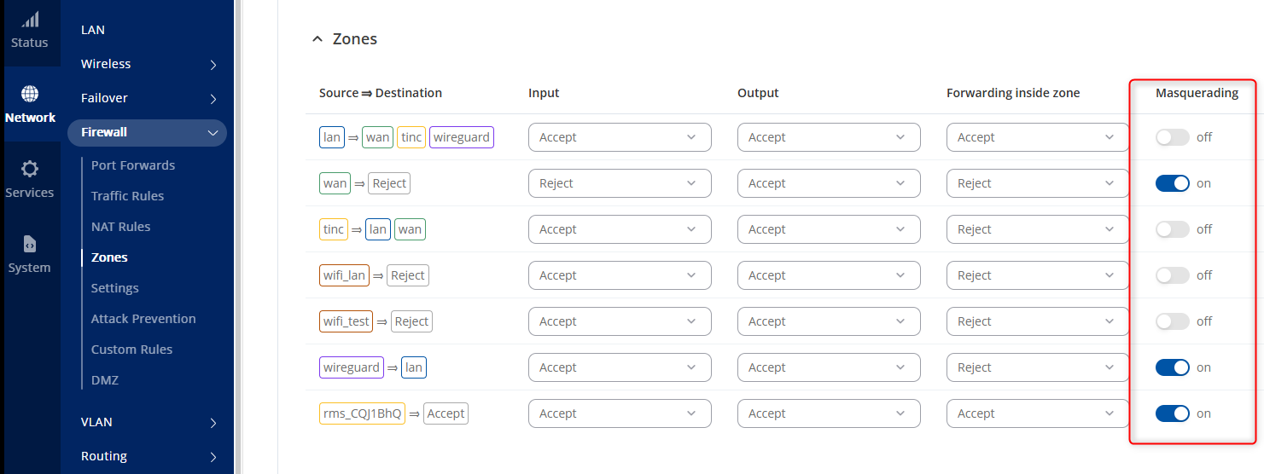Viewport: 1264px width, 474px height.
Task: Go to Attack Prevention page
Action: tap(143, 319)
